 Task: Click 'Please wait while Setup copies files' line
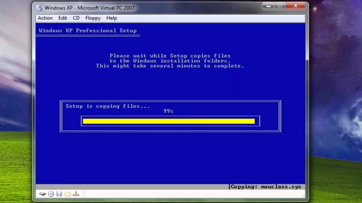point(170,56)
